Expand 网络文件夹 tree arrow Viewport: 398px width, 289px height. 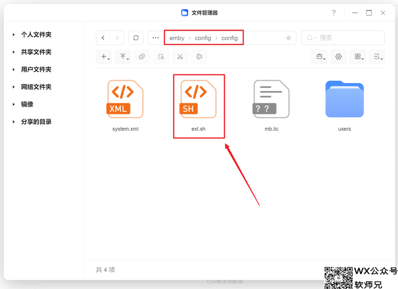pyautogui.click(x=14, y=87)
